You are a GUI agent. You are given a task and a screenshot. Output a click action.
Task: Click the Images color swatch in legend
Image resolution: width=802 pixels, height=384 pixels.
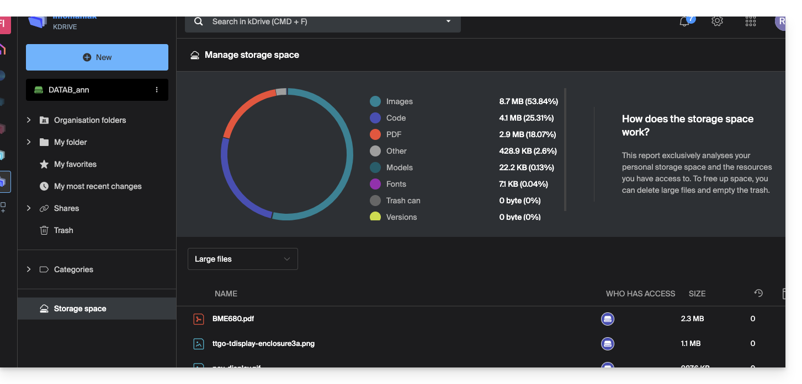click(375, 101)
